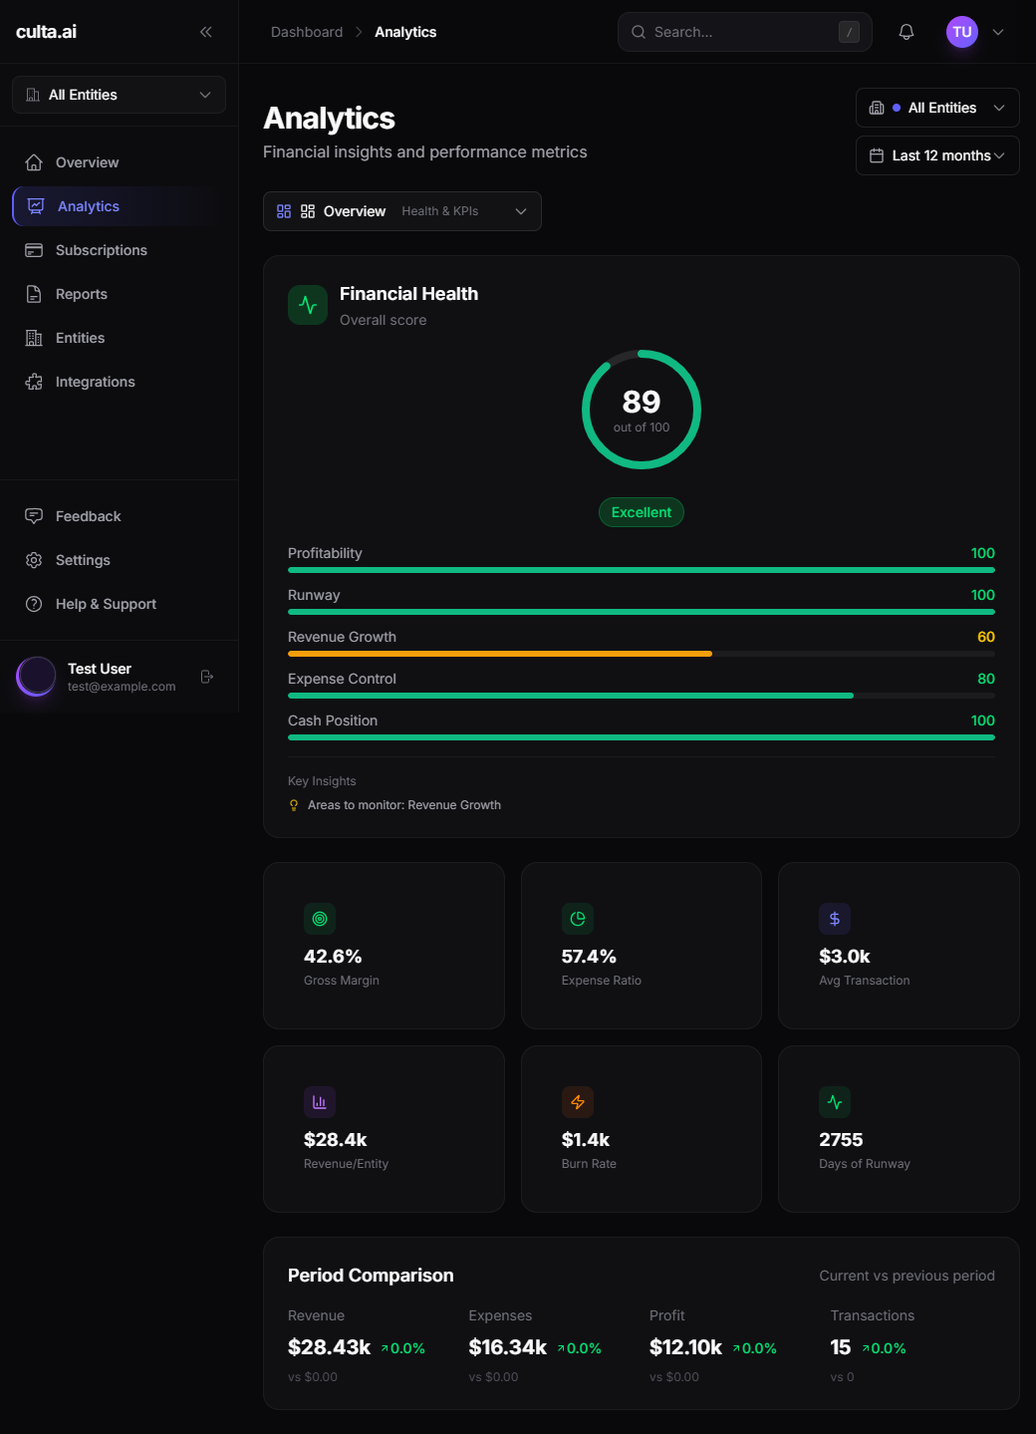Click the notification bell icon
This screenshot has height=1434, width=1036.
point(906,31)
